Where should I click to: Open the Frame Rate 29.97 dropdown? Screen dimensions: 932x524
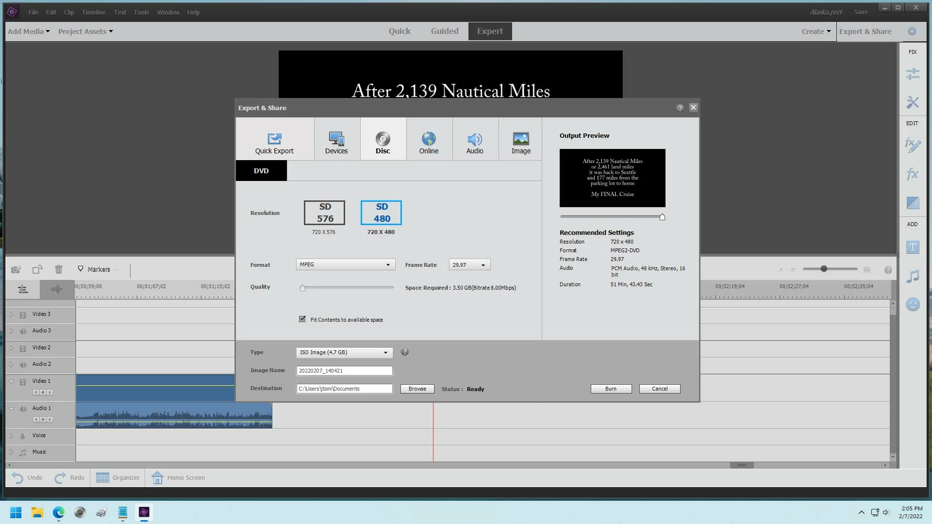(x=469, y=265)
